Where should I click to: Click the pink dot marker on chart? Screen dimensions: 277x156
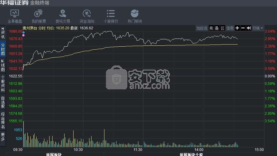[x=23, y=35]
